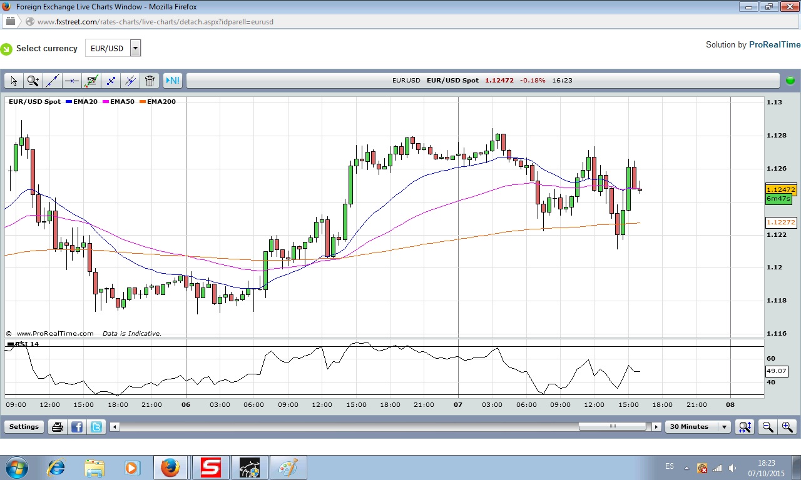Select the arrow pointer cursor tool
Screen dimensions: 801x480
pos(14,81)
